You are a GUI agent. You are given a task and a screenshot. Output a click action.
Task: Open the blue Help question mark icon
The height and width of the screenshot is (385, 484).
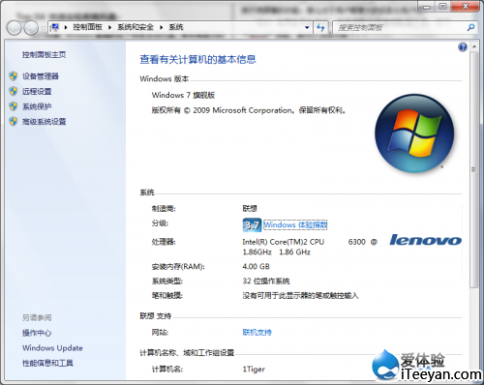pos(463,47)
